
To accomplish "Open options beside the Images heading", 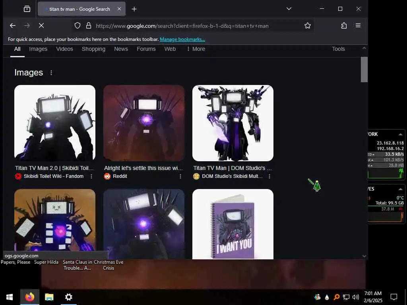I will [x=51, y=73].
